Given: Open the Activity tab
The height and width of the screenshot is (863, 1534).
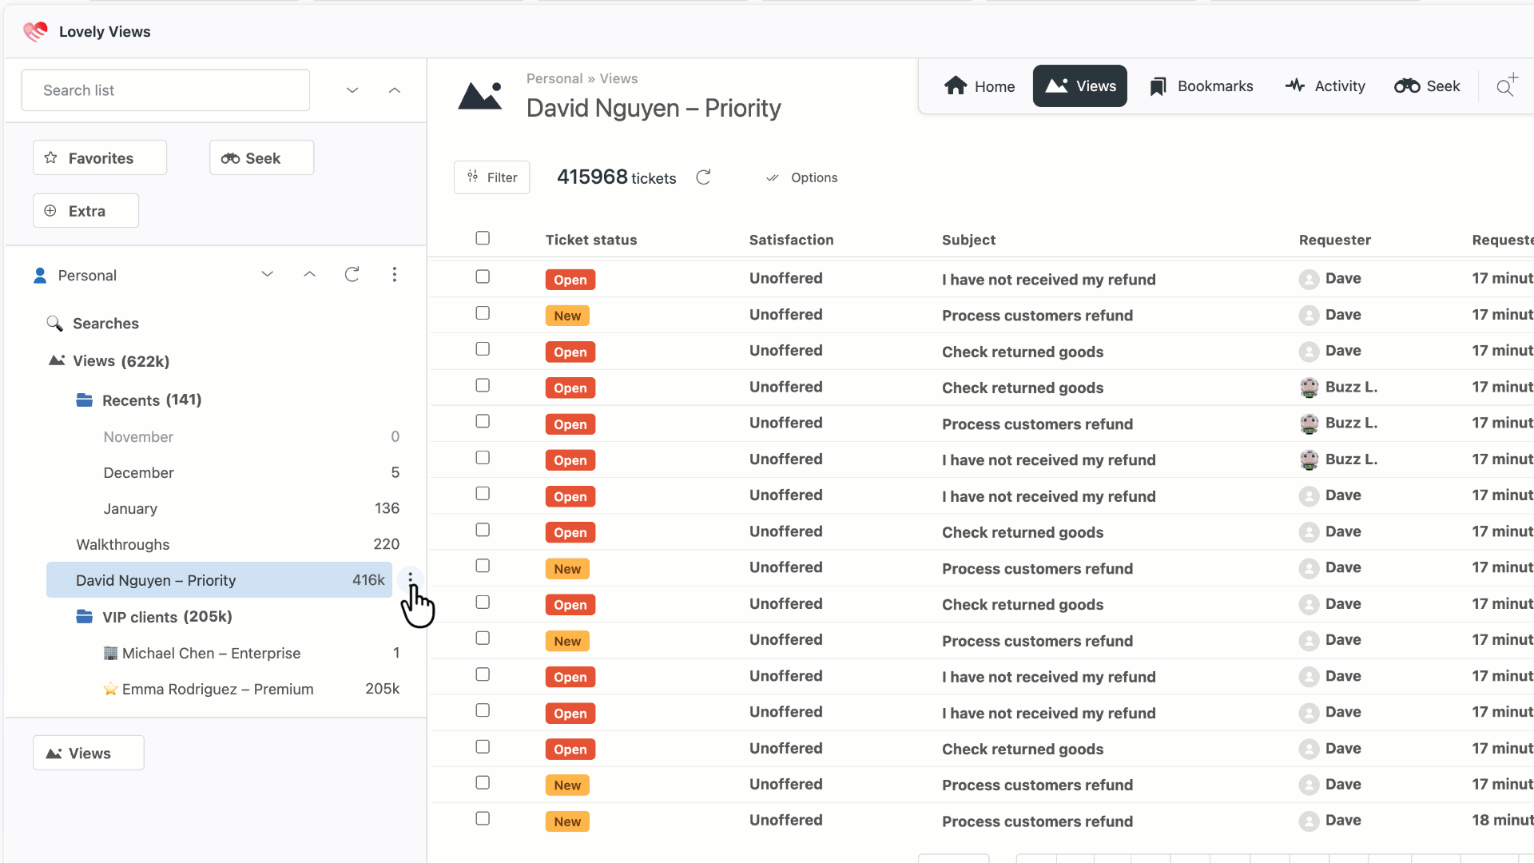Looking at the screenshot, I should [x=1325, y=86].
